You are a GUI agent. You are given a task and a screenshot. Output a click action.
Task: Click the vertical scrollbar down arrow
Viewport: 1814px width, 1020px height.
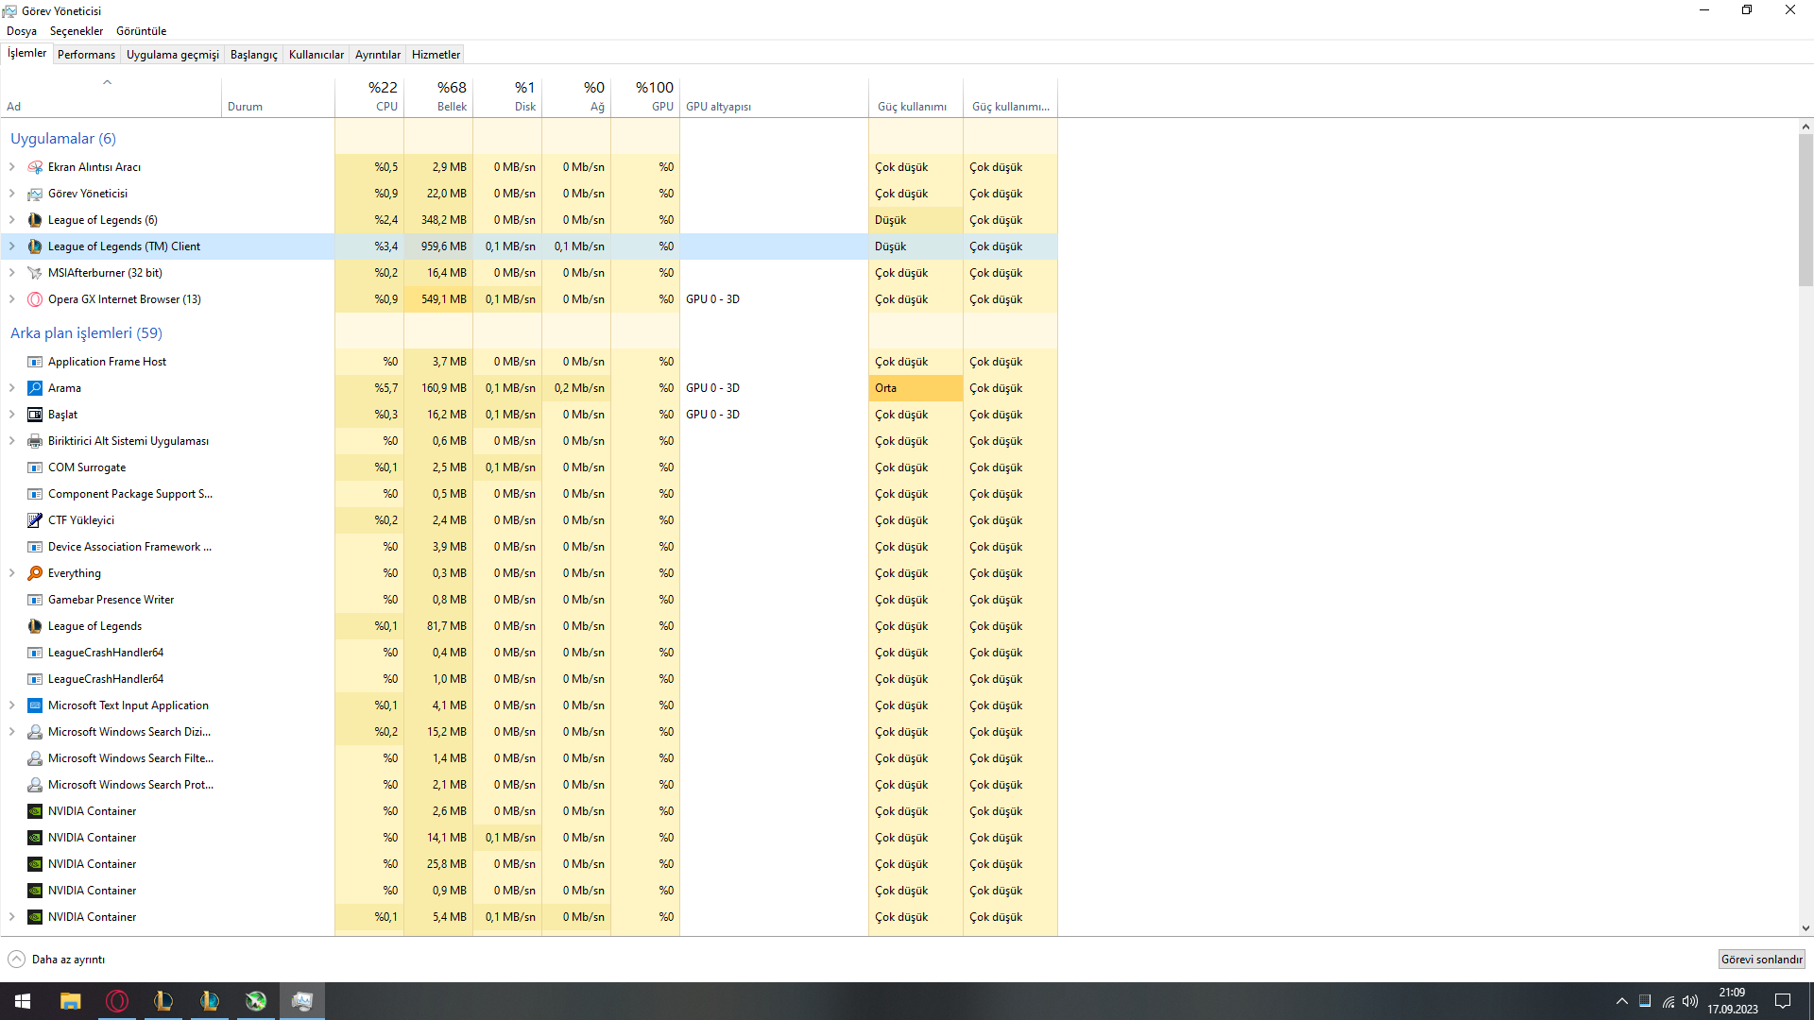tap(1805, 928)
